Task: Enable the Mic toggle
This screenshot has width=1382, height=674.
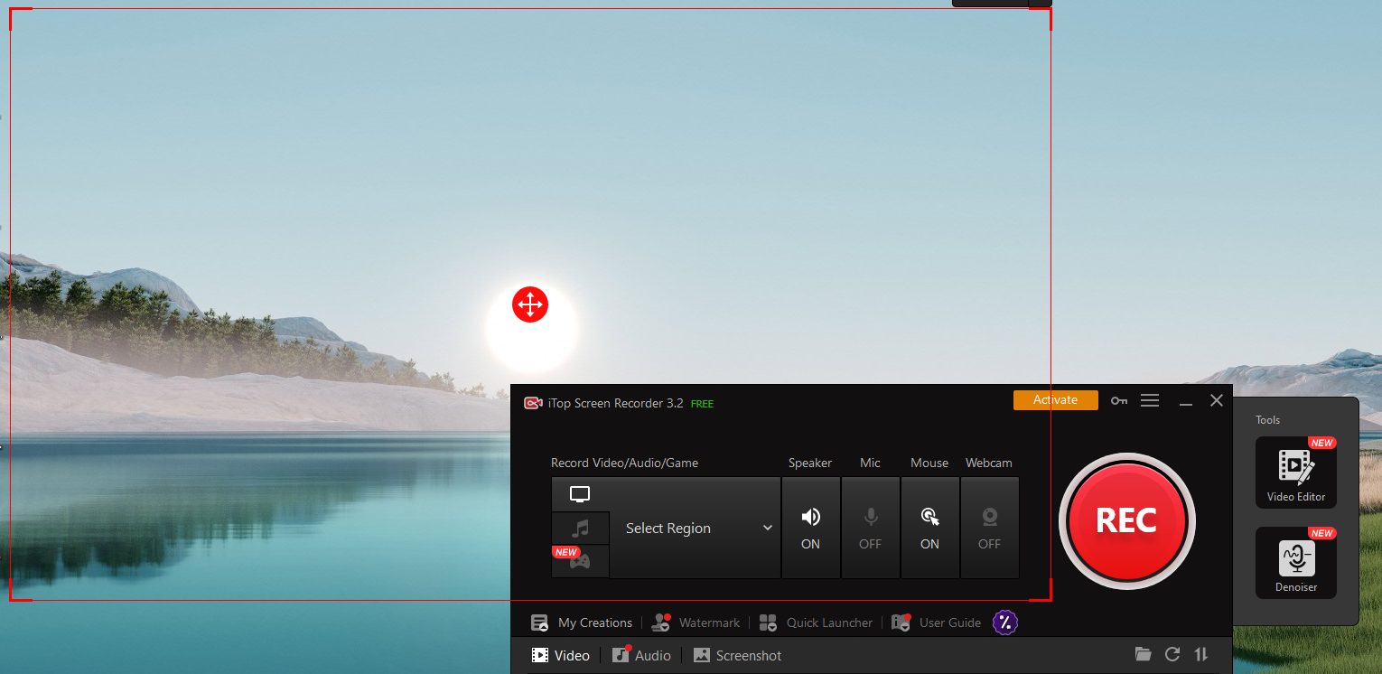Action: pos(870,528)
